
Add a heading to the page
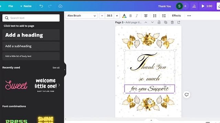(31, 35)
